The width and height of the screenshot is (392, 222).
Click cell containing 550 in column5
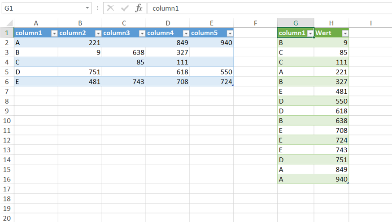pos(212,72)
